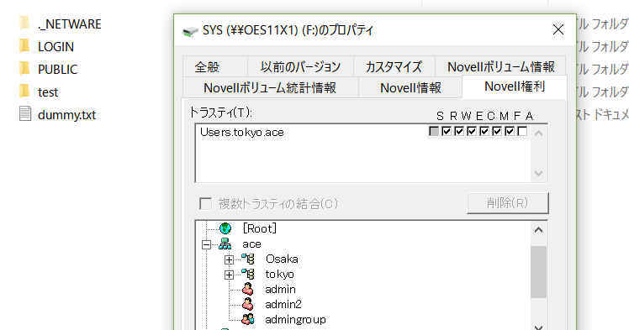Select the _NETWARE folder icon

click(x=24, y=24)
